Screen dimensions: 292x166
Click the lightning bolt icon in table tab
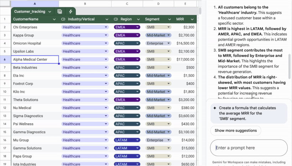71,11
